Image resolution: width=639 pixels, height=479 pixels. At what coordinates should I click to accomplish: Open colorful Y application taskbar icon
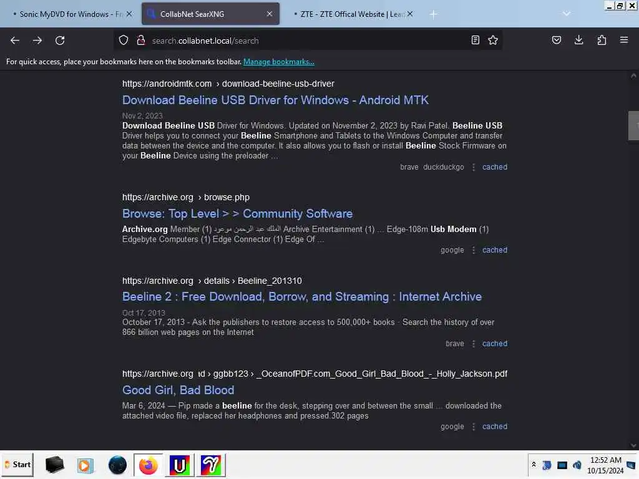211,465
